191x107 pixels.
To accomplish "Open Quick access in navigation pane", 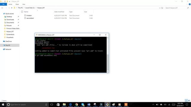I will click(10, 14).
